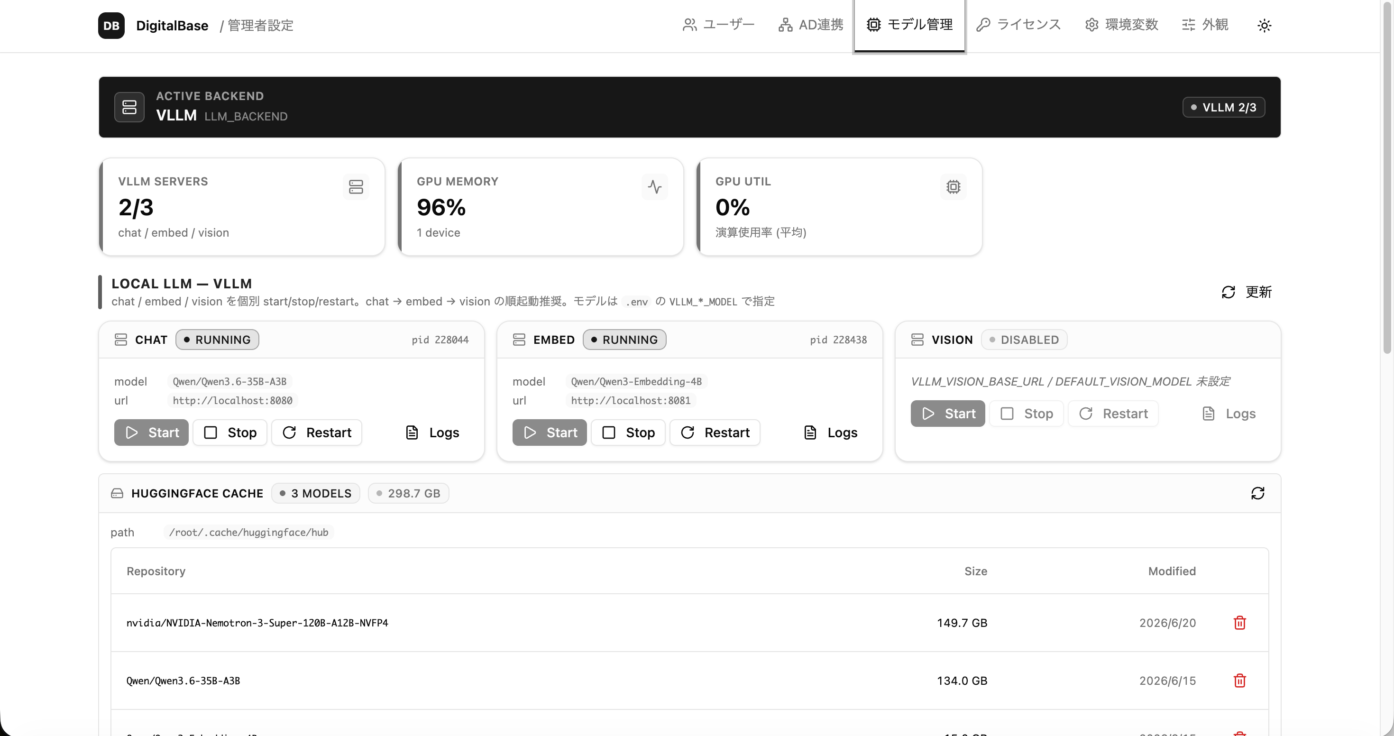Image resolution: width=1394 pixels, height=736 pixels.
Task: Click the CHAT server card icon
Action: pos(121,340)
